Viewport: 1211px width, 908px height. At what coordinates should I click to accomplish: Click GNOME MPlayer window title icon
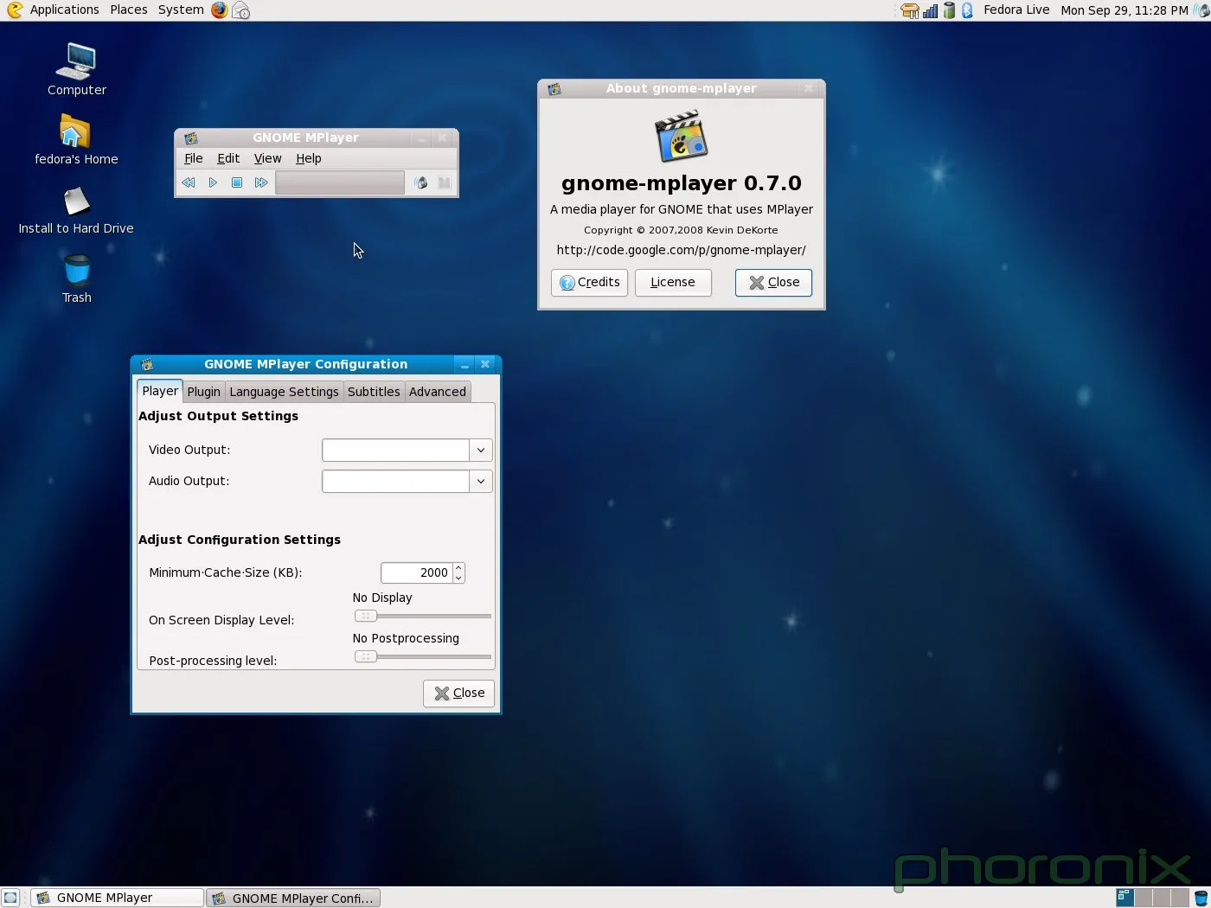[191, 137]
